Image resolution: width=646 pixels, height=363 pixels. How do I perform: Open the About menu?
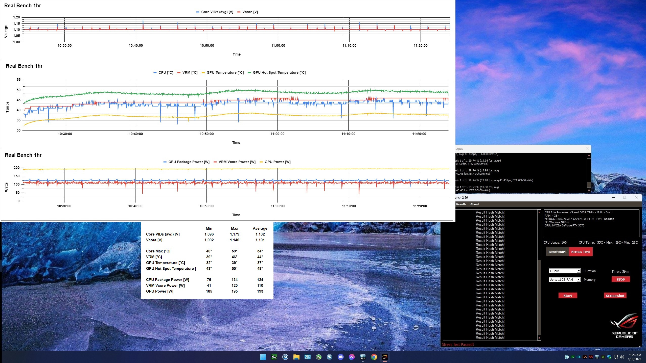coord(474,204)
